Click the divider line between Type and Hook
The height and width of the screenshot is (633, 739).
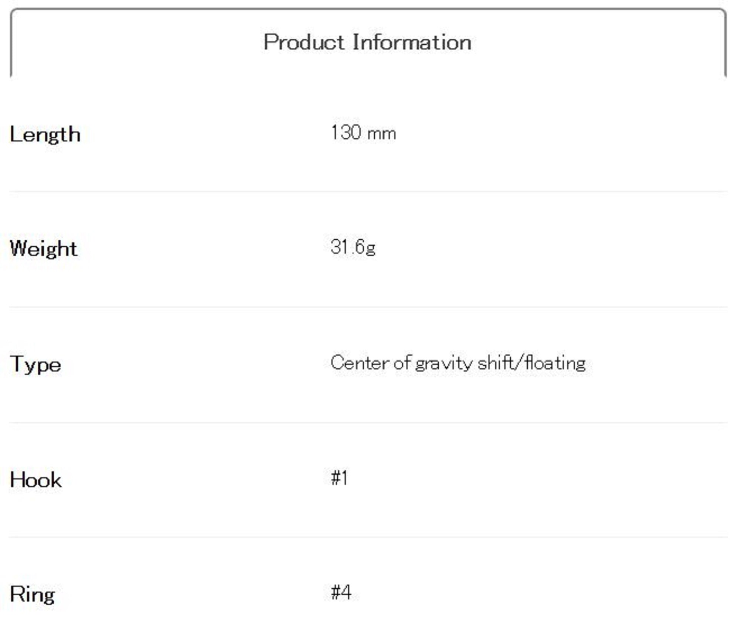(x=368, y=422)
